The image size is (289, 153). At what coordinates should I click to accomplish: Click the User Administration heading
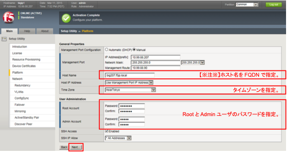coord(73,99)
